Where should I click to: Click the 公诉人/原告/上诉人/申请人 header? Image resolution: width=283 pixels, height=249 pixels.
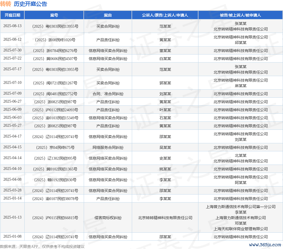click(x=165, y=15)
